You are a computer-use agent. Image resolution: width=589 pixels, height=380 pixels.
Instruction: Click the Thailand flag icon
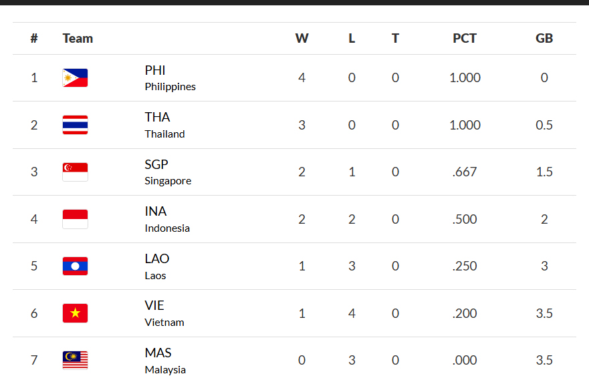click(75, 125)
